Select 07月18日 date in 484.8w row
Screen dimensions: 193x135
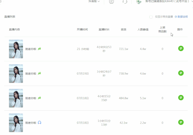(83, 98)
